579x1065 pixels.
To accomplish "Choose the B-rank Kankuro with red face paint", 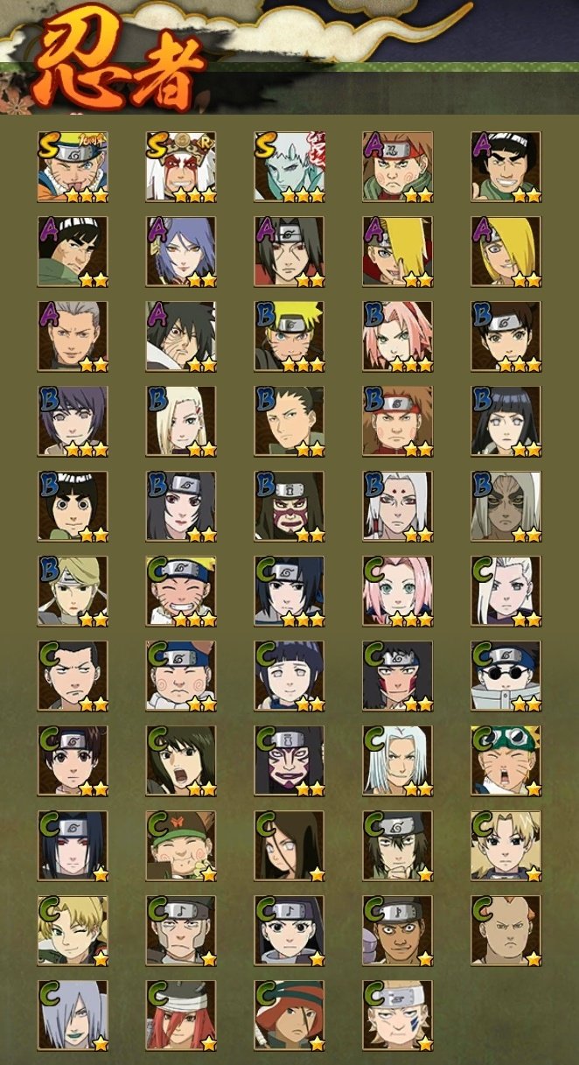I will [289, 507].
